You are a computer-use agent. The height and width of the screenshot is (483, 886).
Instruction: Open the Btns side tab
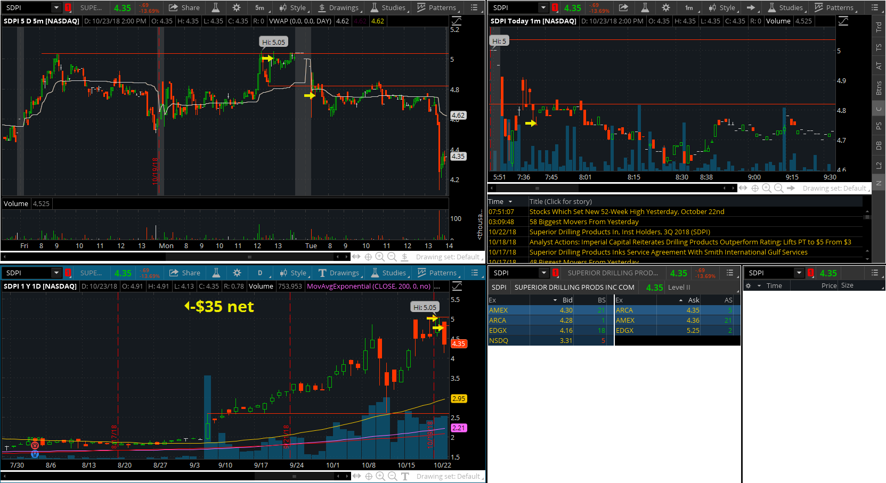click(879, 87)
